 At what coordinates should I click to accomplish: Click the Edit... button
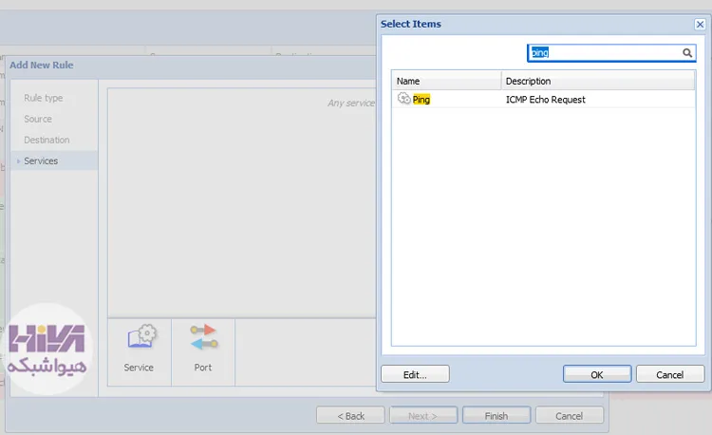pyautogui.click(x=415, y=374)
